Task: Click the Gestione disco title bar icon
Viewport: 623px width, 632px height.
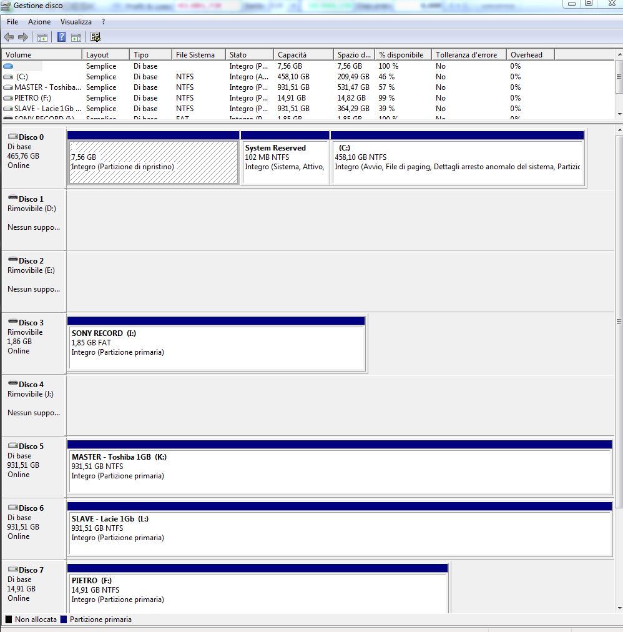Action: click(x=6, y=6)
